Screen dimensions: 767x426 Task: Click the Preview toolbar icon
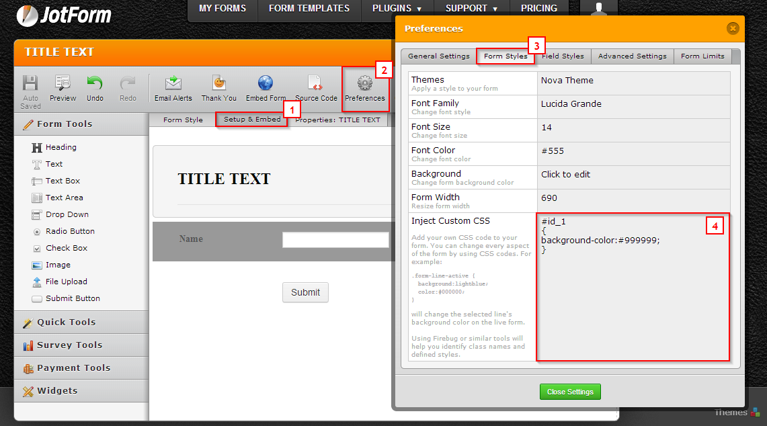pos(63,84)
